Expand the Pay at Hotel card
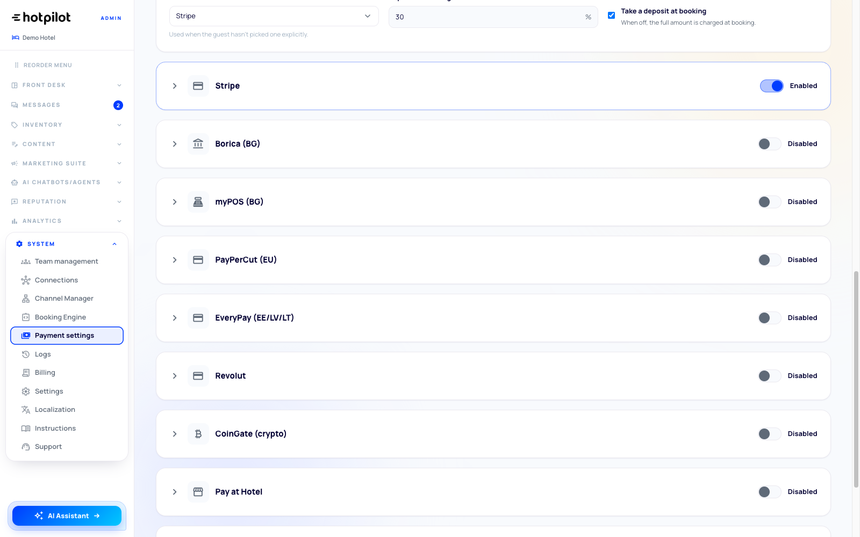 click(x=175, y=492)
